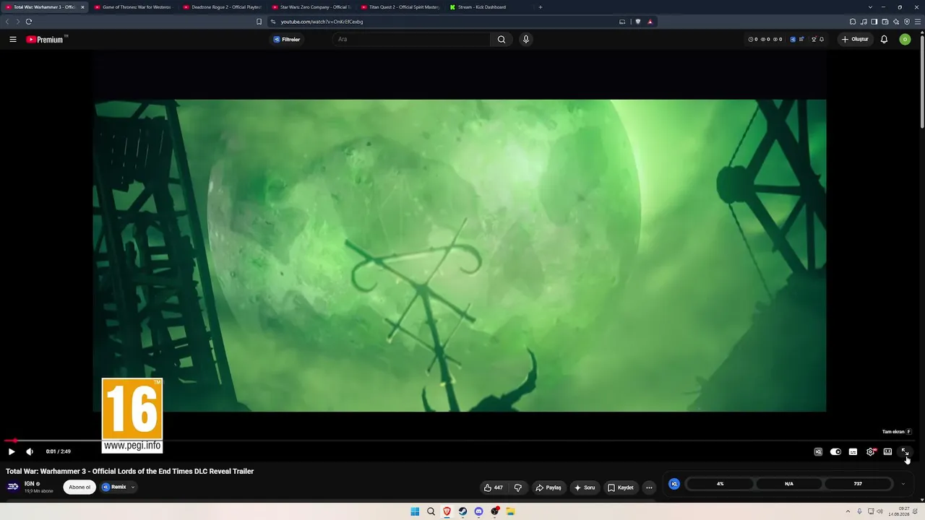
Task: Switch to Stream - Kick Dashboard tab
Action: [489, 7]
